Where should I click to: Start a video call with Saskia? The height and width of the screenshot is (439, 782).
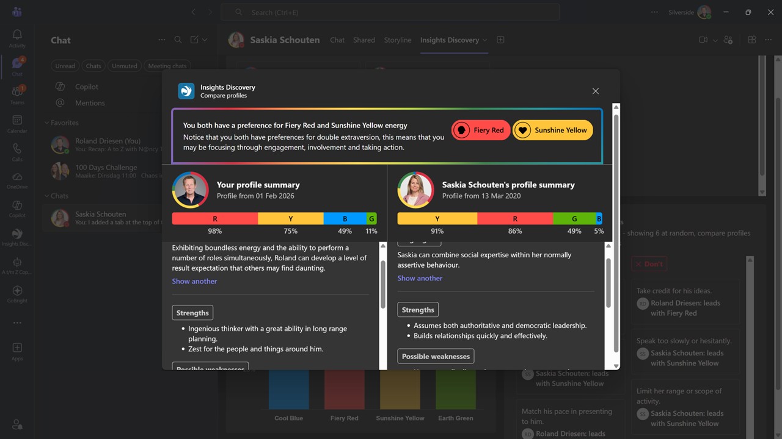(703, 40)
